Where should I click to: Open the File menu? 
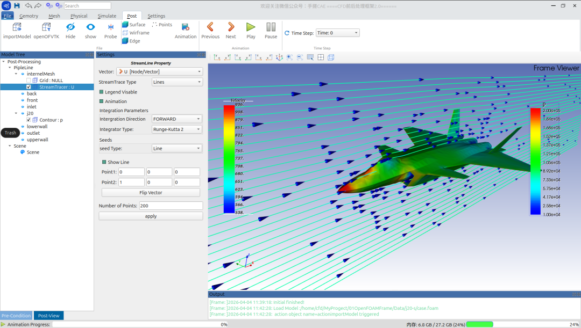[8, 16]
